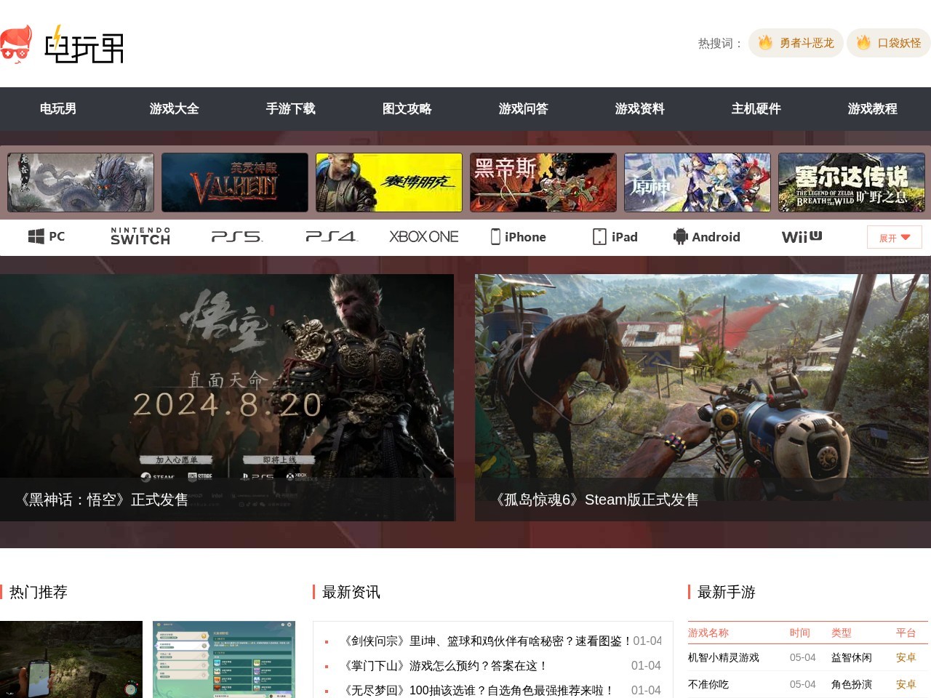The height and width of the screenshot is (698, 931).
Task: Select 游戏教程 in the navigation bar
Action: [873, 109]
